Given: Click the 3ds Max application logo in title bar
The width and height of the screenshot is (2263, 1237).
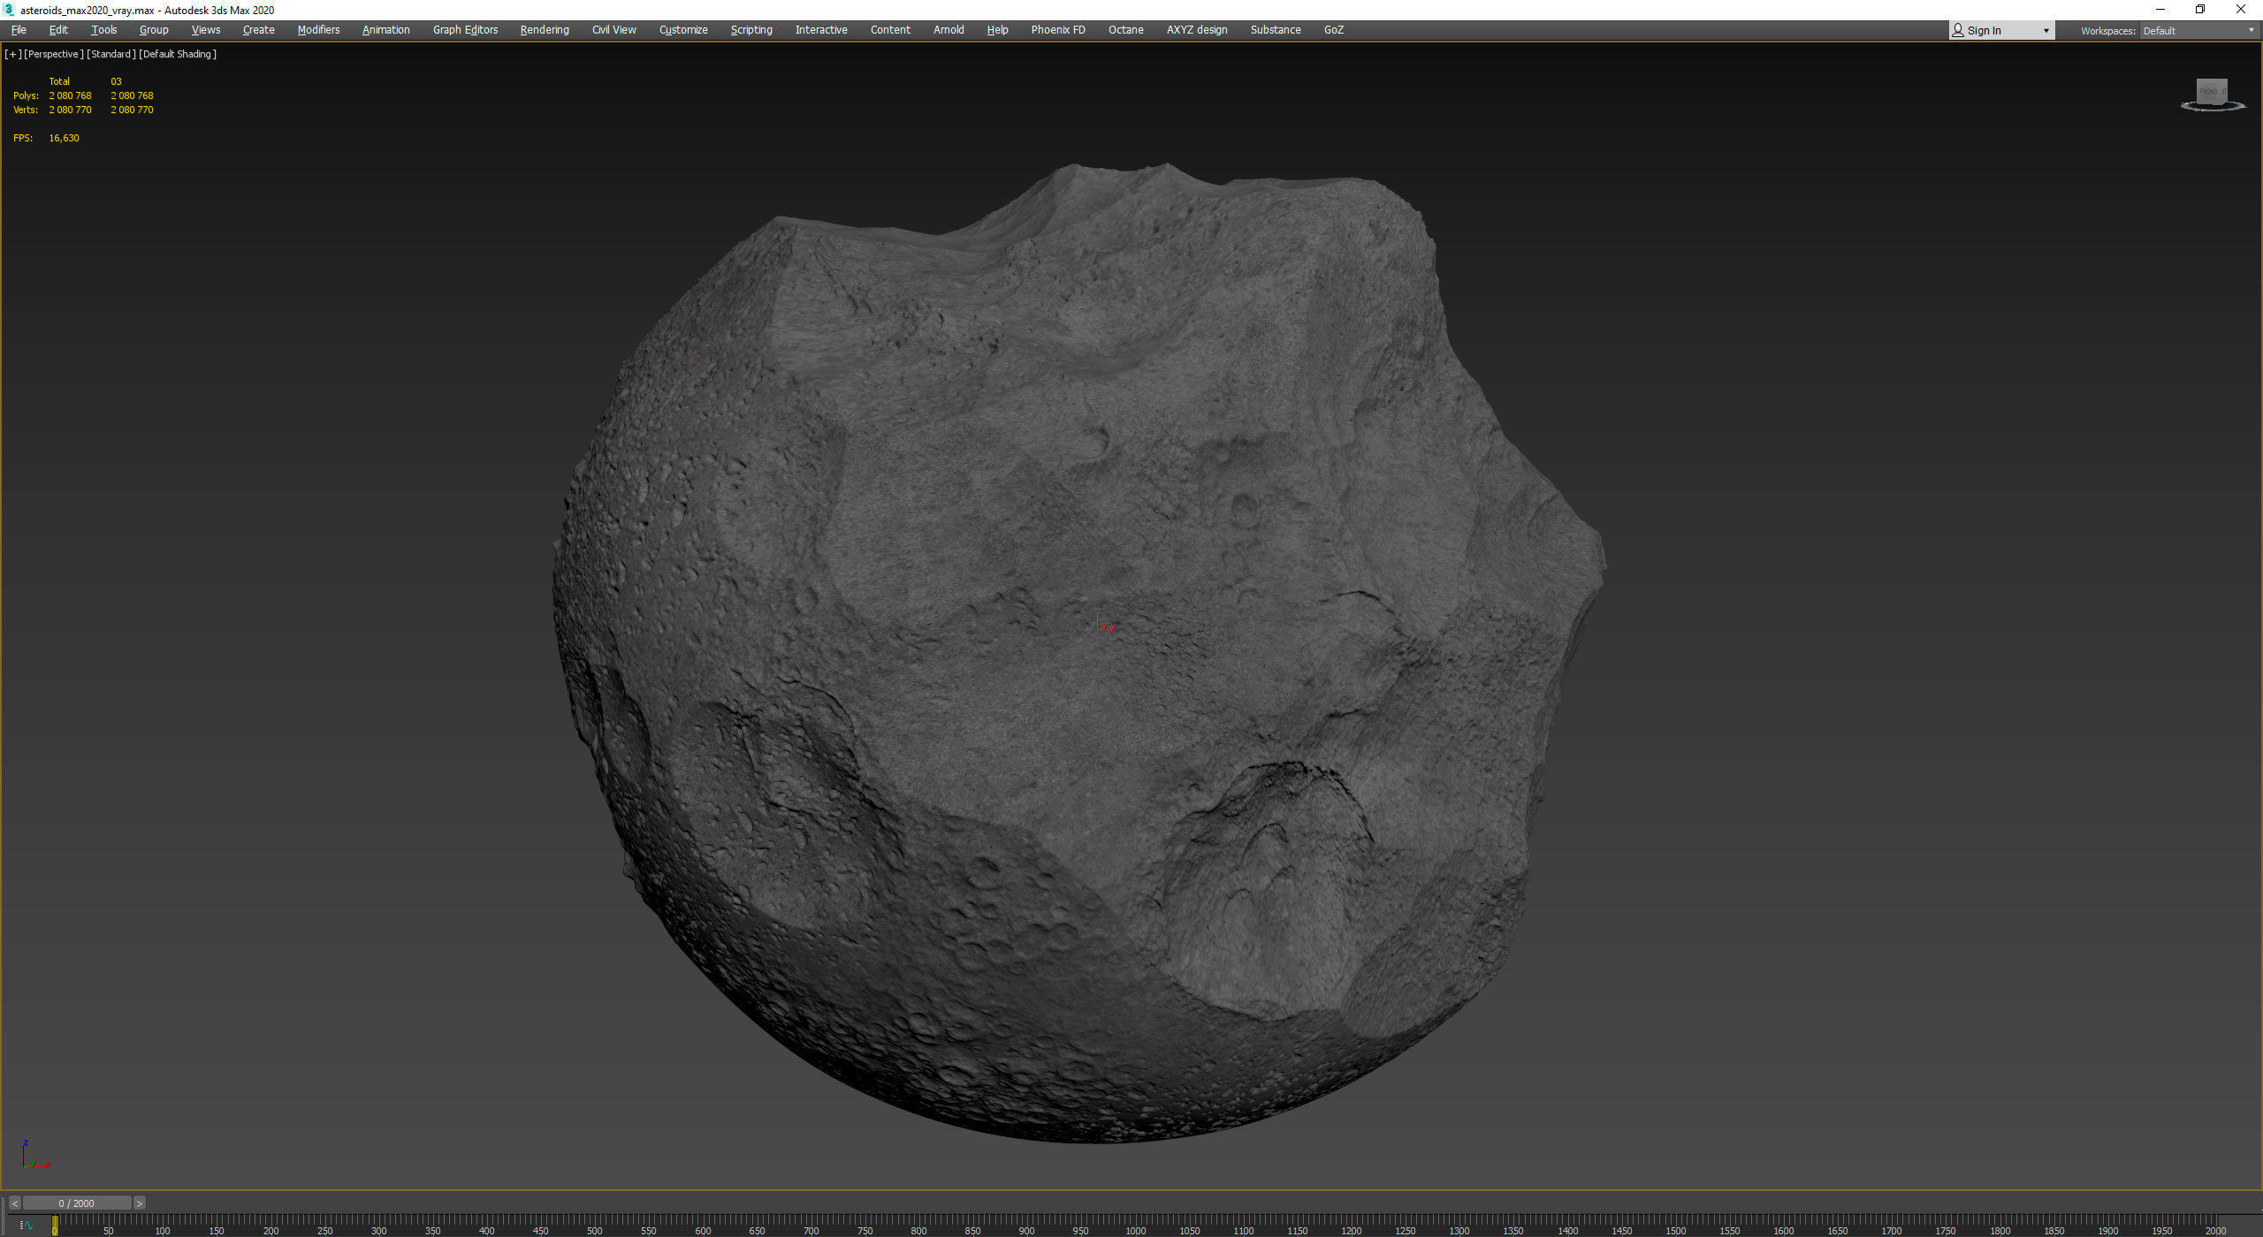Looking at the screenshot, I should point(9,10).
